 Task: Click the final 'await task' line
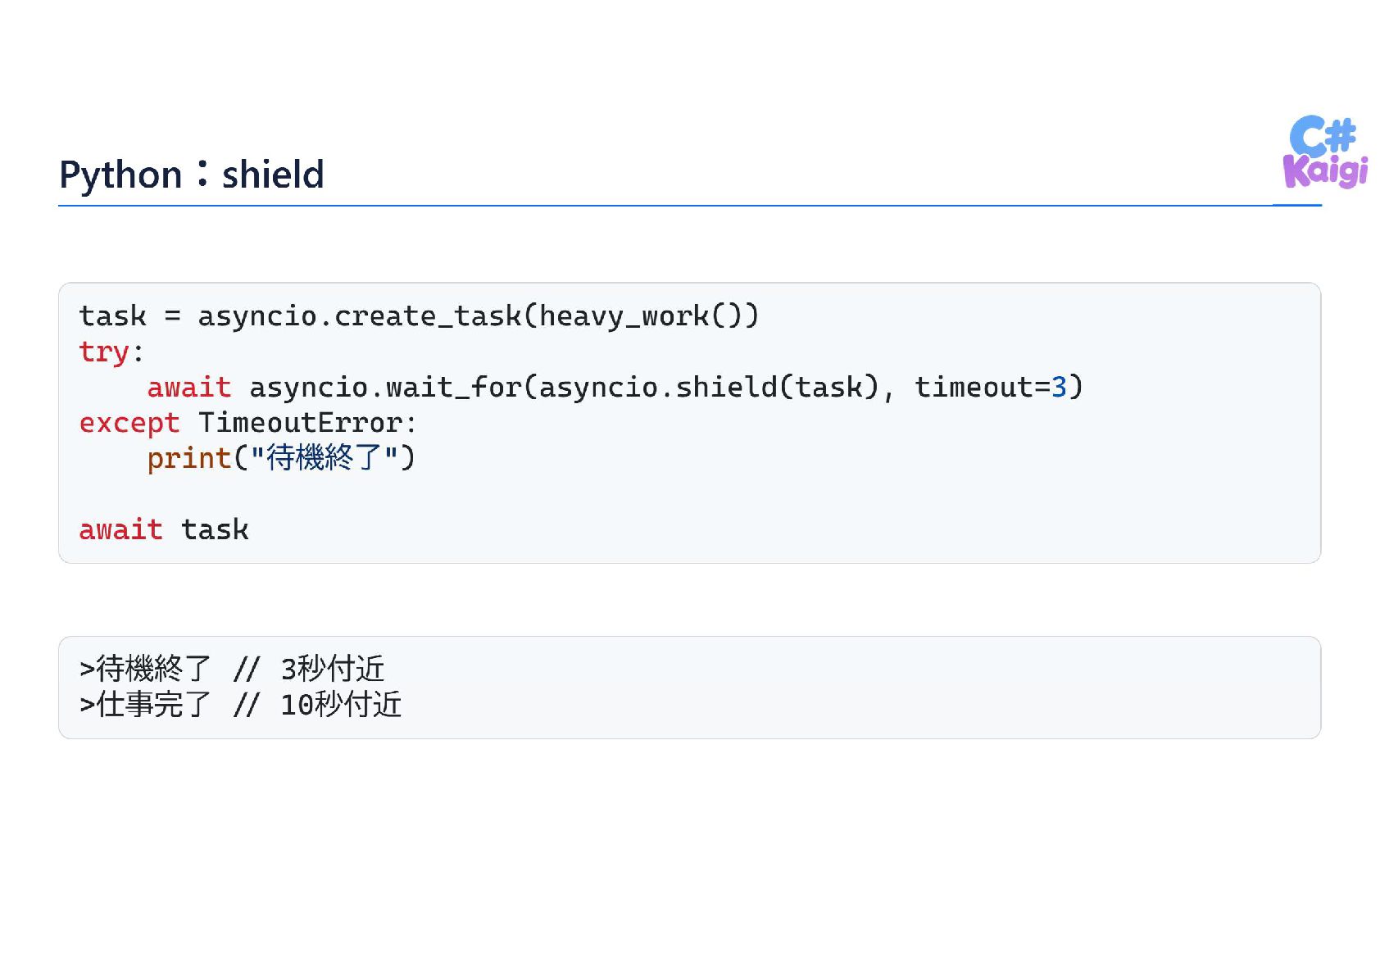pyautogui.click(x=164, y=529)
